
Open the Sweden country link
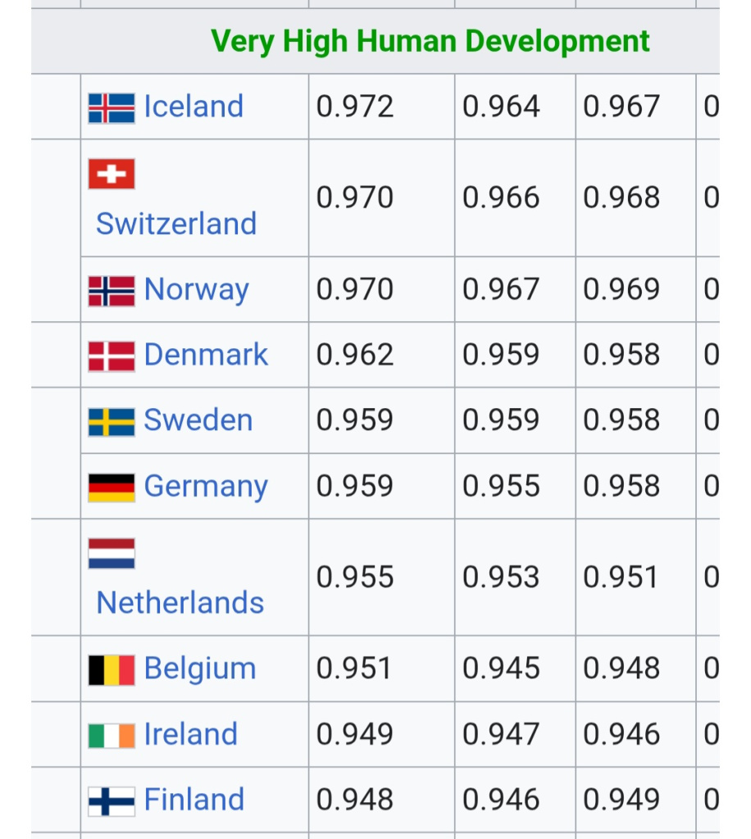tap(198, 420)
